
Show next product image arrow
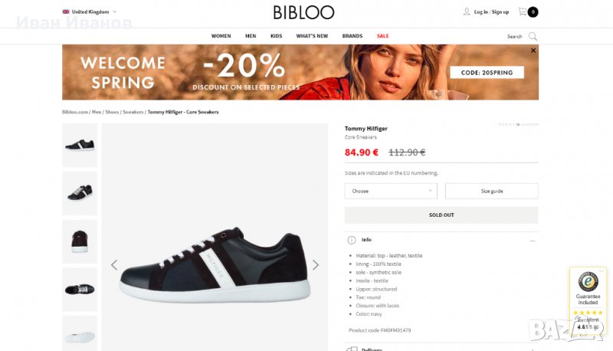click(x=315, y=265)
